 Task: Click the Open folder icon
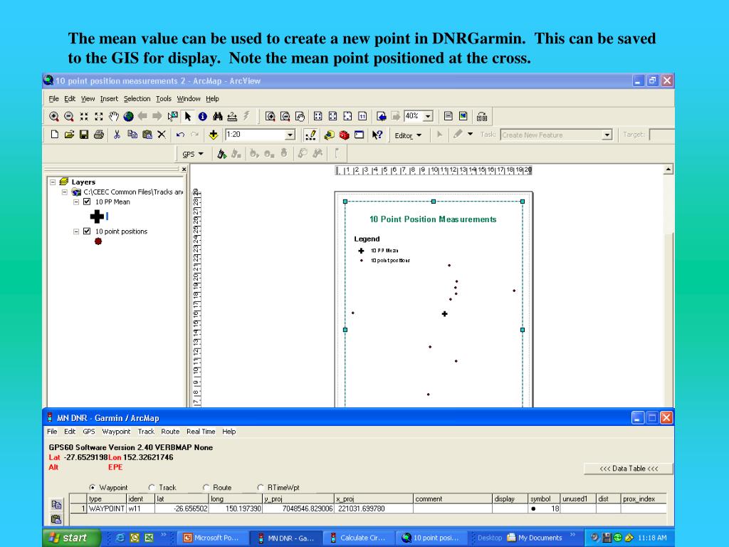(x=69, y=135)
